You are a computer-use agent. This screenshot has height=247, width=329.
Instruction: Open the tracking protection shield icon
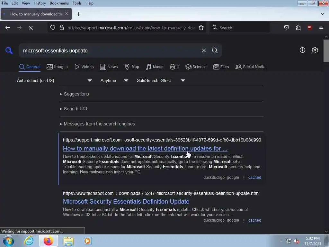pos(53,28)
